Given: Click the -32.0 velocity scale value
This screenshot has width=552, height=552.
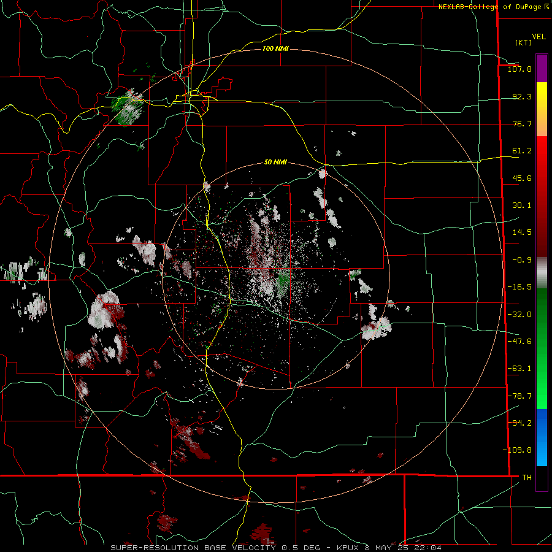Looking at the screenshot, I should click(x=519, y=315).
